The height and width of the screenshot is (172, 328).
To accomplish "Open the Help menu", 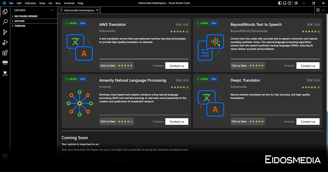I will 80,3.
